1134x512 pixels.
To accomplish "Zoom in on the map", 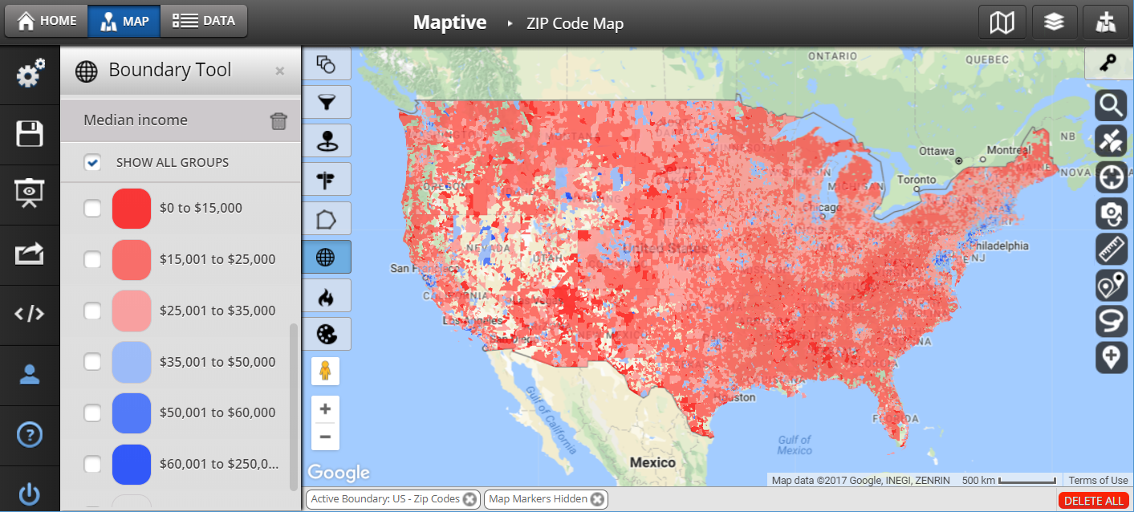I will pyautogui.click(x=325, y=409).
